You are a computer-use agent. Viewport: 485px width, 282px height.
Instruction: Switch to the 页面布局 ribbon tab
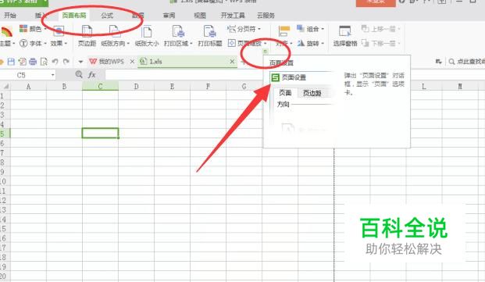click(x=74, y=15)
